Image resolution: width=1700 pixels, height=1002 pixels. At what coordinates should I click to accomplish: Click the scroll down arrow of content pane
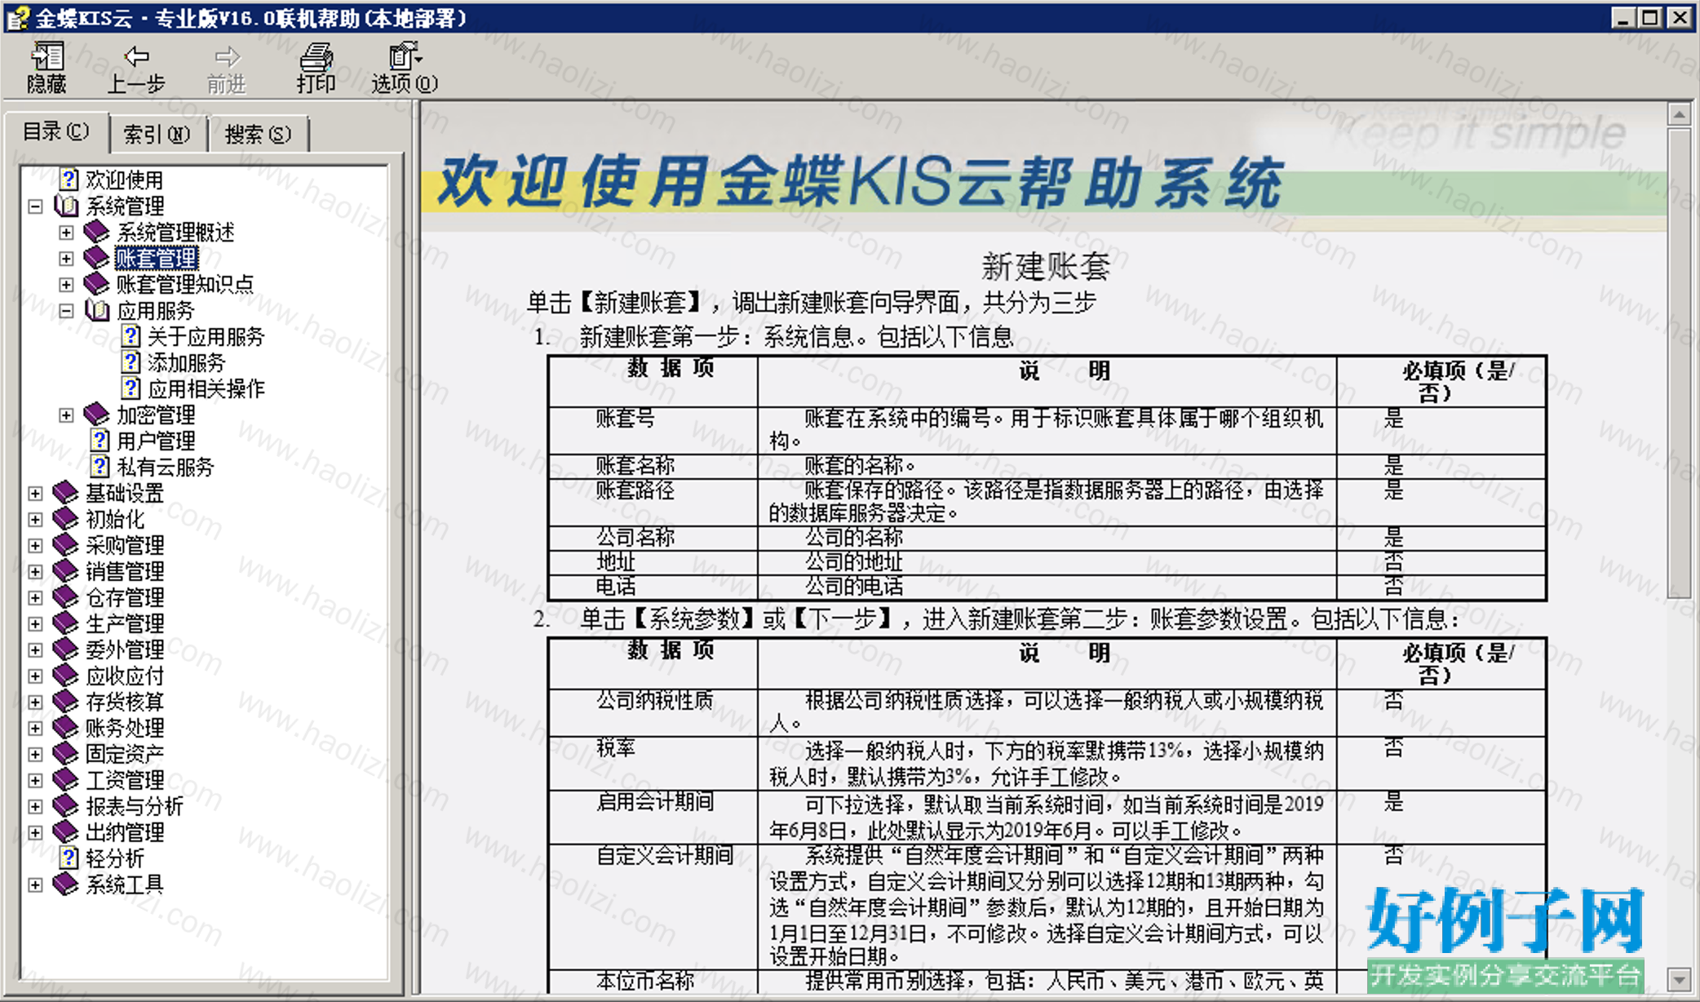coord(1679,978)
